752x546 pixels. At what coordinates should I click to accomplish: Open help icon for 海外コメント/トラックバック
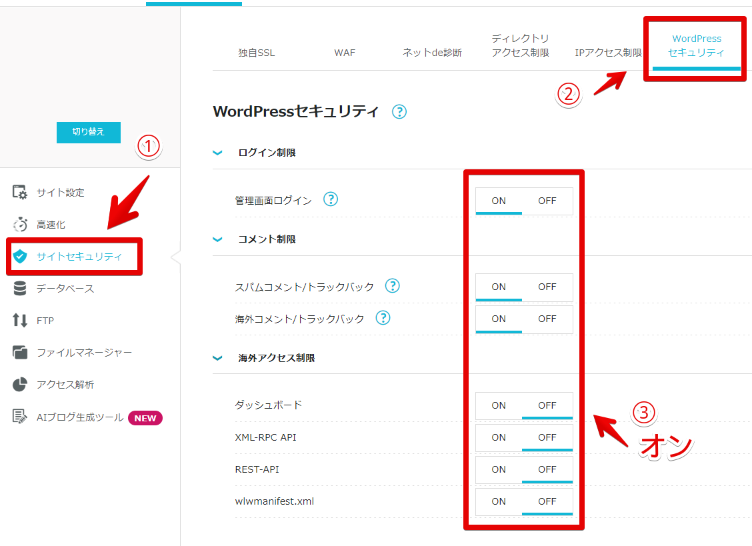(383, 317)
